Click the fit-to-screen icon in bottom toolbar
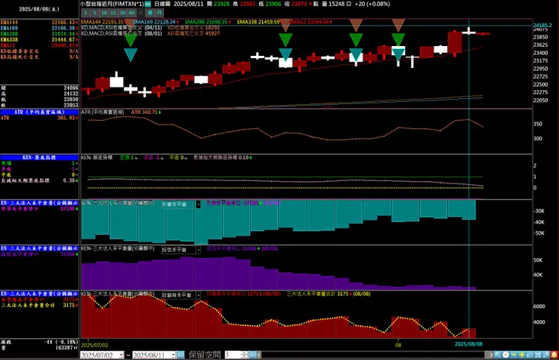The image size is (559, 360). [x=538, y=355]
